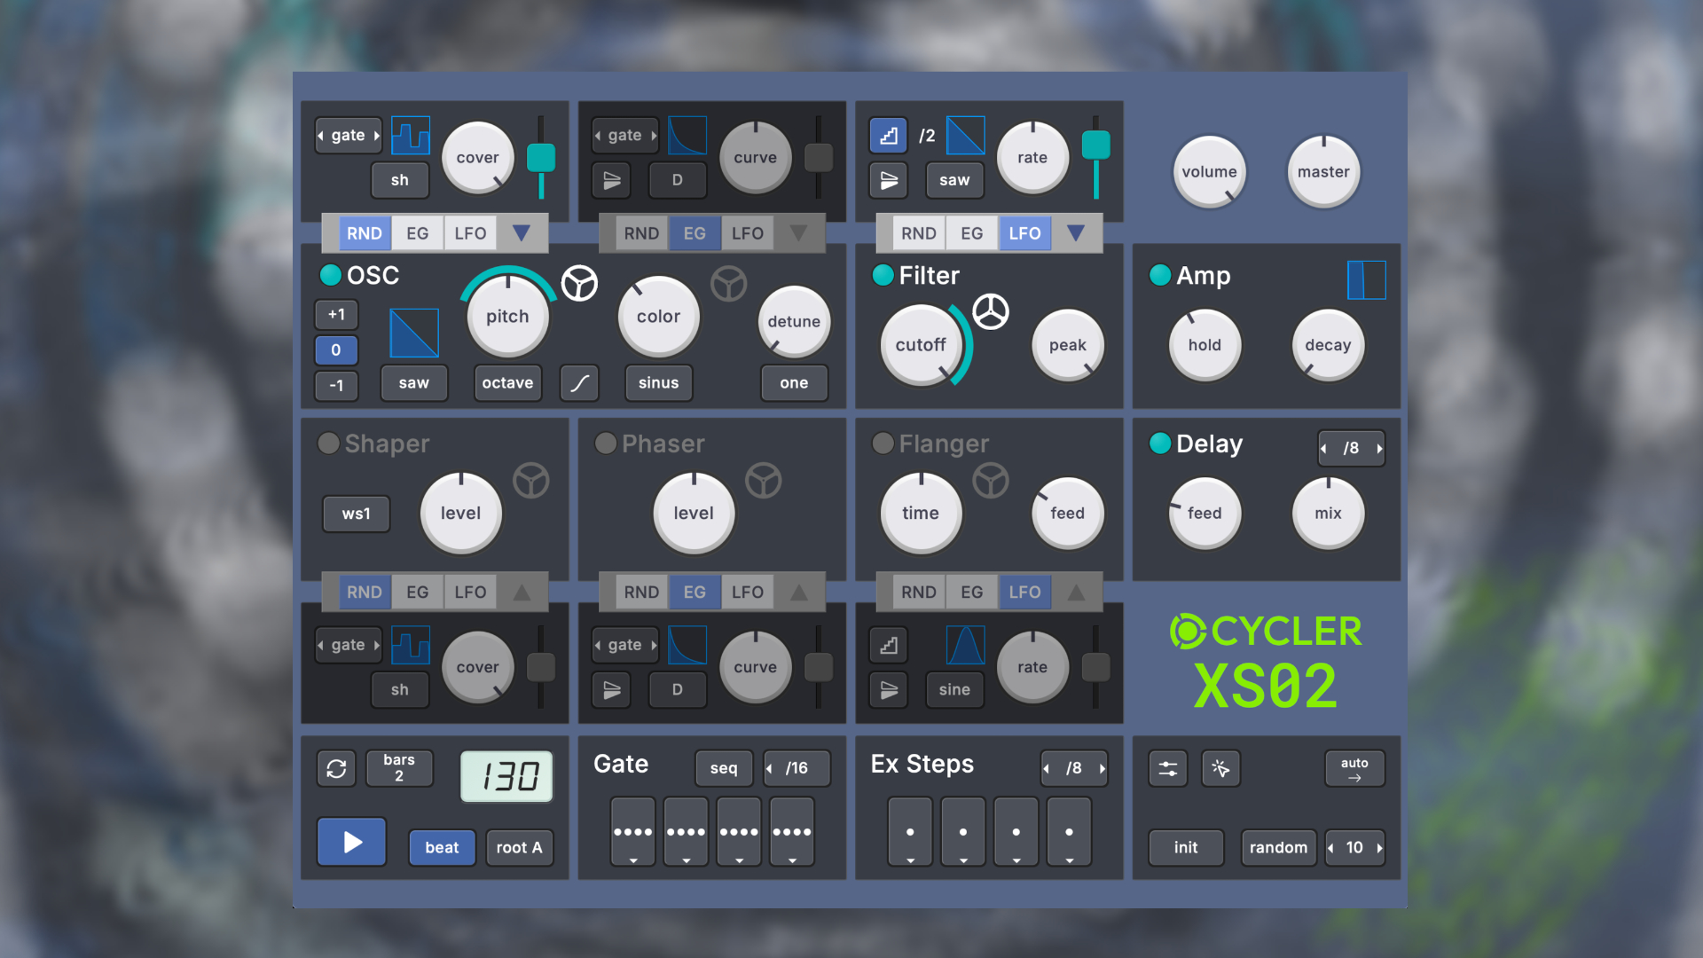Select the EG tab above Filter
The height and width of the screenshot is (958, 1703).
pyautogui.click(x=971, y=233)
